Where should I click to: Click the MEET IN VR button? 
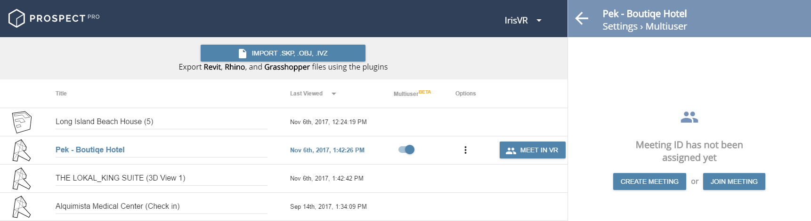coord(533,150)
